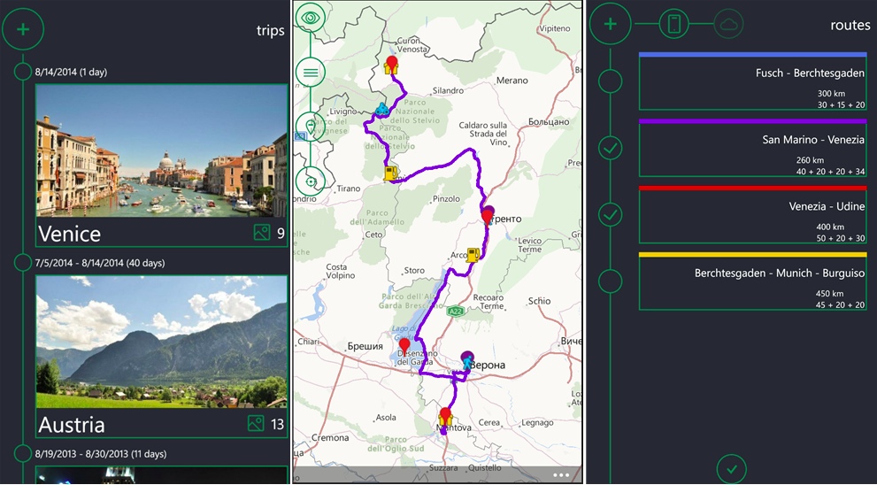
Task: Click the yellow color bar of Berchtesgaden route
Action: pos(752,255)
